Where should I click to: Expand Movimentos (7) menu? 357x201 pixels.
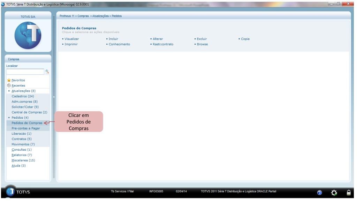pyautogui.click(x=23, y=144)
